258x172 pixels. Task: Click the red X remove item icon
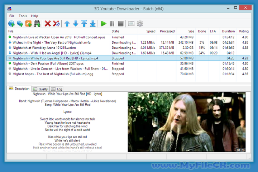tap(48, 24)
